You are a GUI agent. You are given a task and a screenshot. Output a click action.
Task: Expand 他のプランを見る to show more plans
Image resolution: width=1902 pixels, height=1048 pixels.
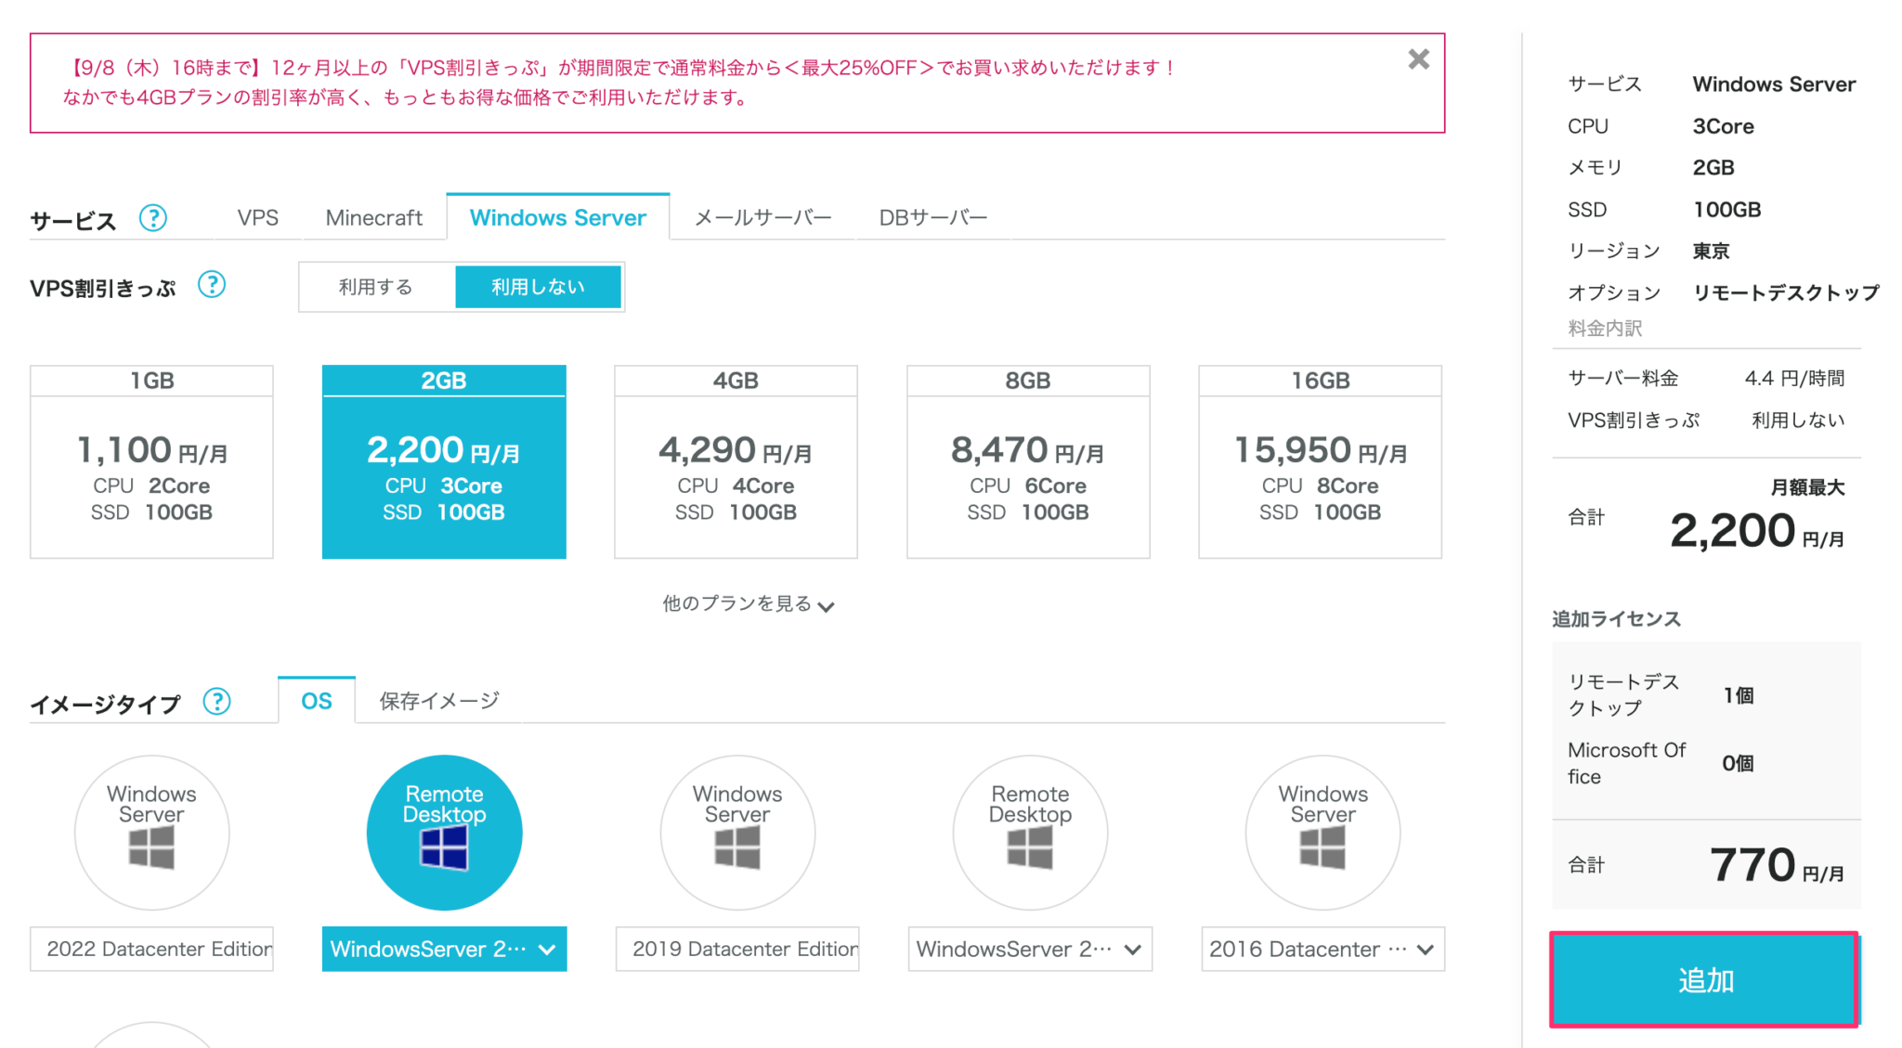(x=748, y=604)
